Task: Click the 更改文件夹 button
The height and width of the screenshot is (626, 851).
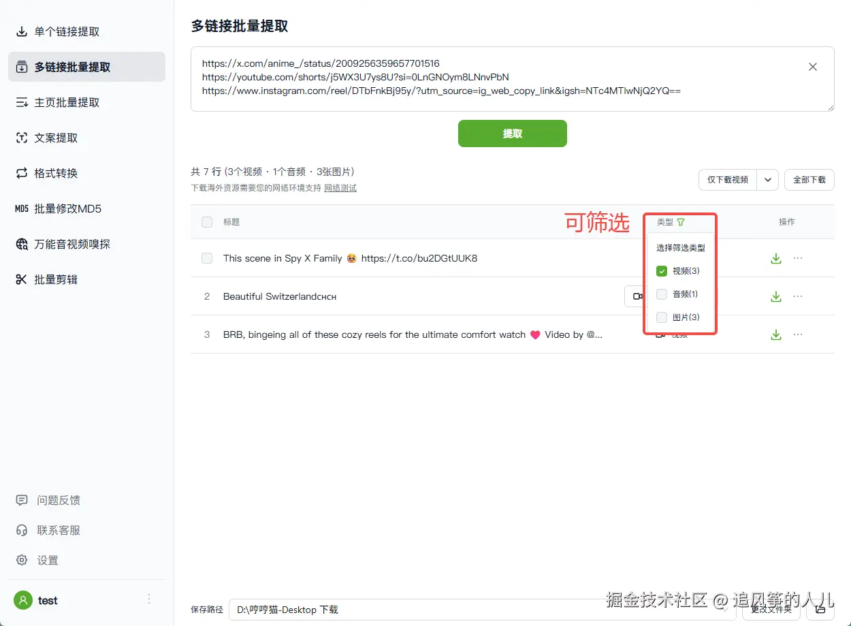Action: point(771,610)
